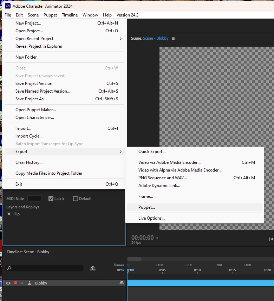Select Frame export entry
This screenshot has width=274, height=301.
pyautogui.click(x=195, y=196)
